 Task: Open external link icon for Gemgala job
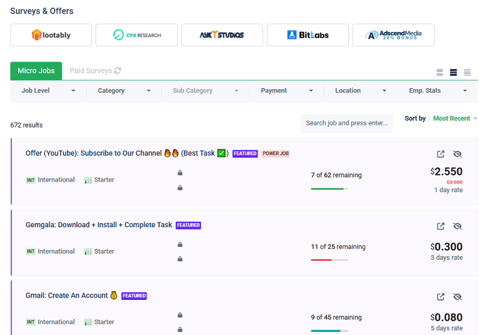pyautogui.click(x=441, y=226)
